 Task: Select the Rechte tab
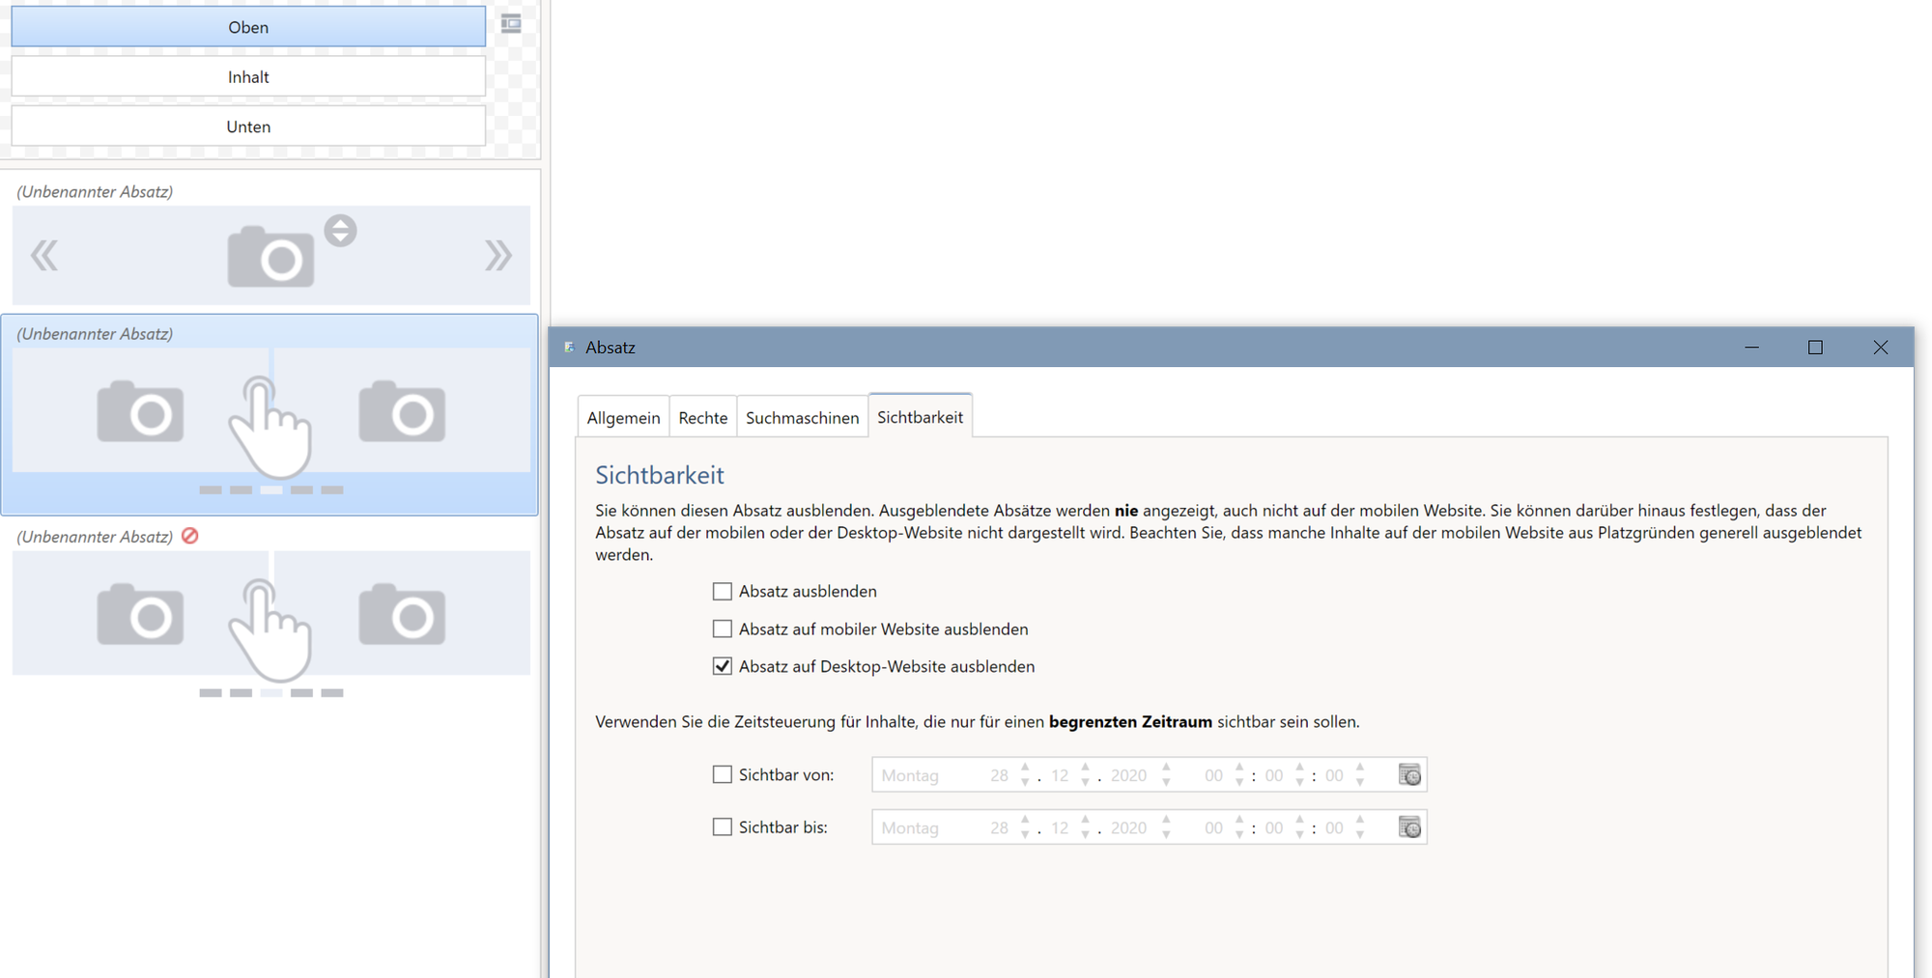[x=702, y=417]
